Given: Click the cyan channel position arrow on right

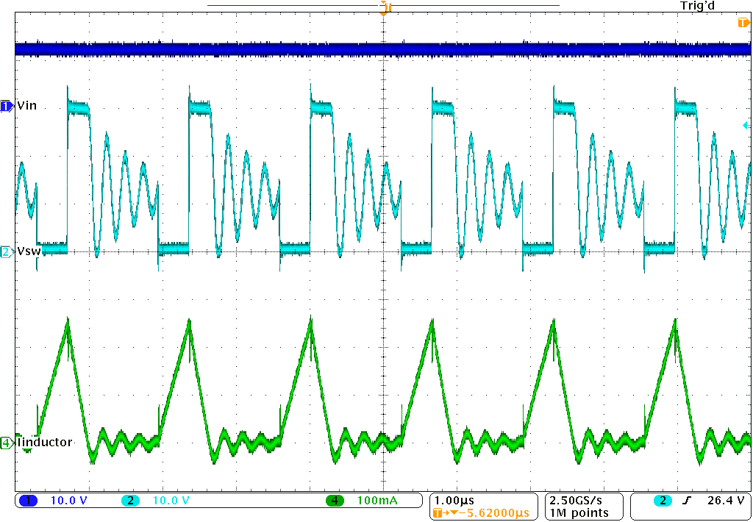Looking at the screenshot, I should [746, 126].
